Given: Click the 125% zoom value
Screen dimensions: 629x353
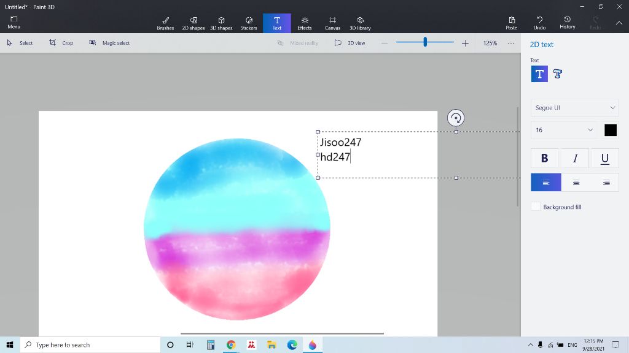Looking at the screenshot, I should (490, 43).
